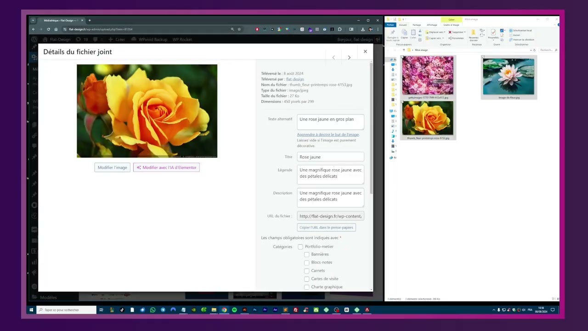Go to next media item arrow
This screenshot has width=588, height=331.
click(x=349, y=57)
